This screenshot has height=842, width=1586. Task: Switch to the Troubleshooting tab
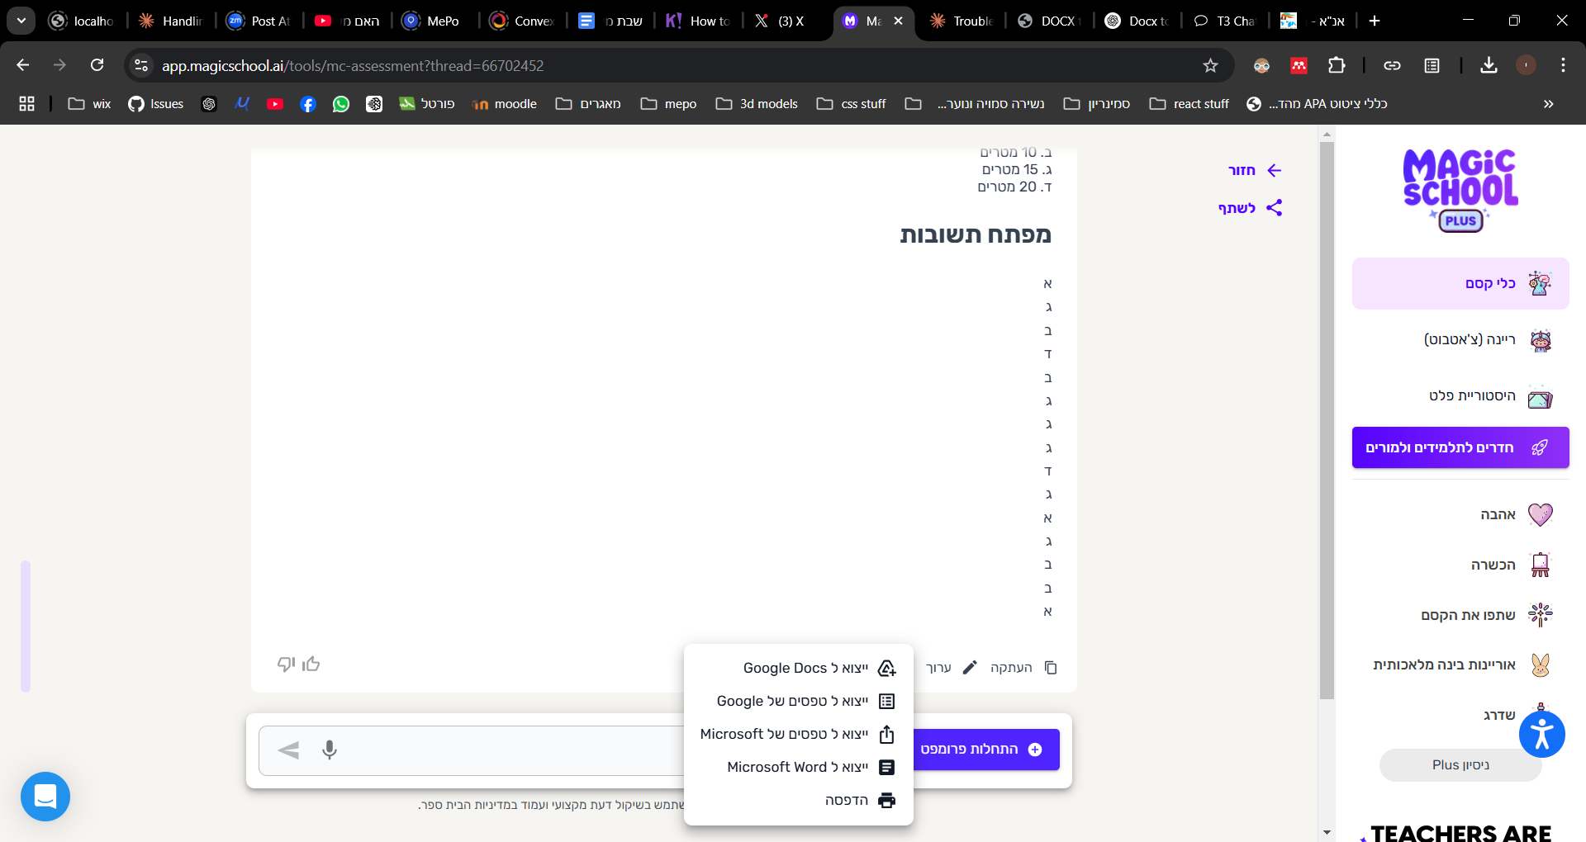[x=962, y=21]
